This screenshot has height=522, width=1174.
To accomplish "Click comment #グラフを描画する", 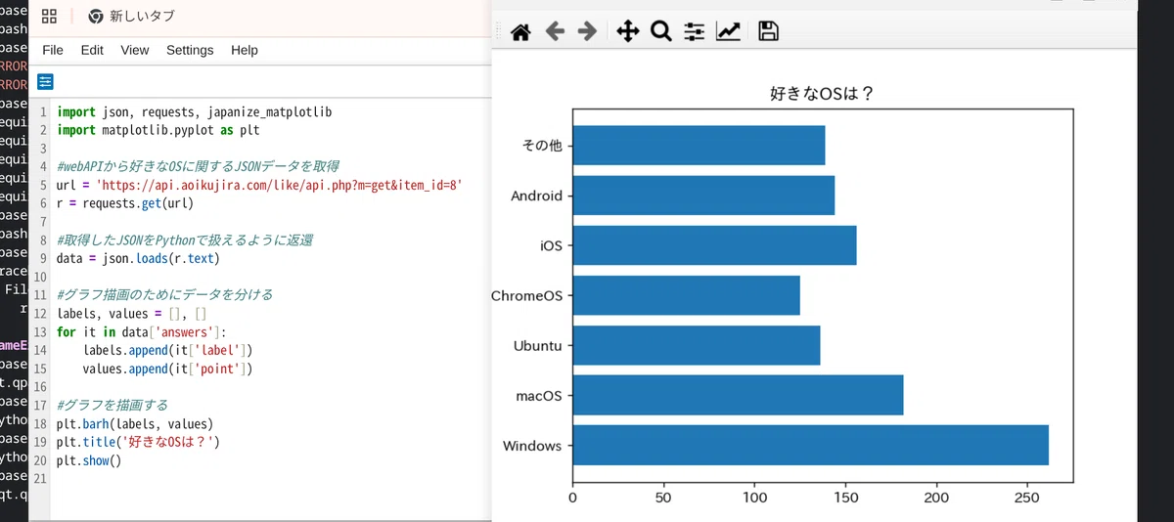I will [113, 405].
